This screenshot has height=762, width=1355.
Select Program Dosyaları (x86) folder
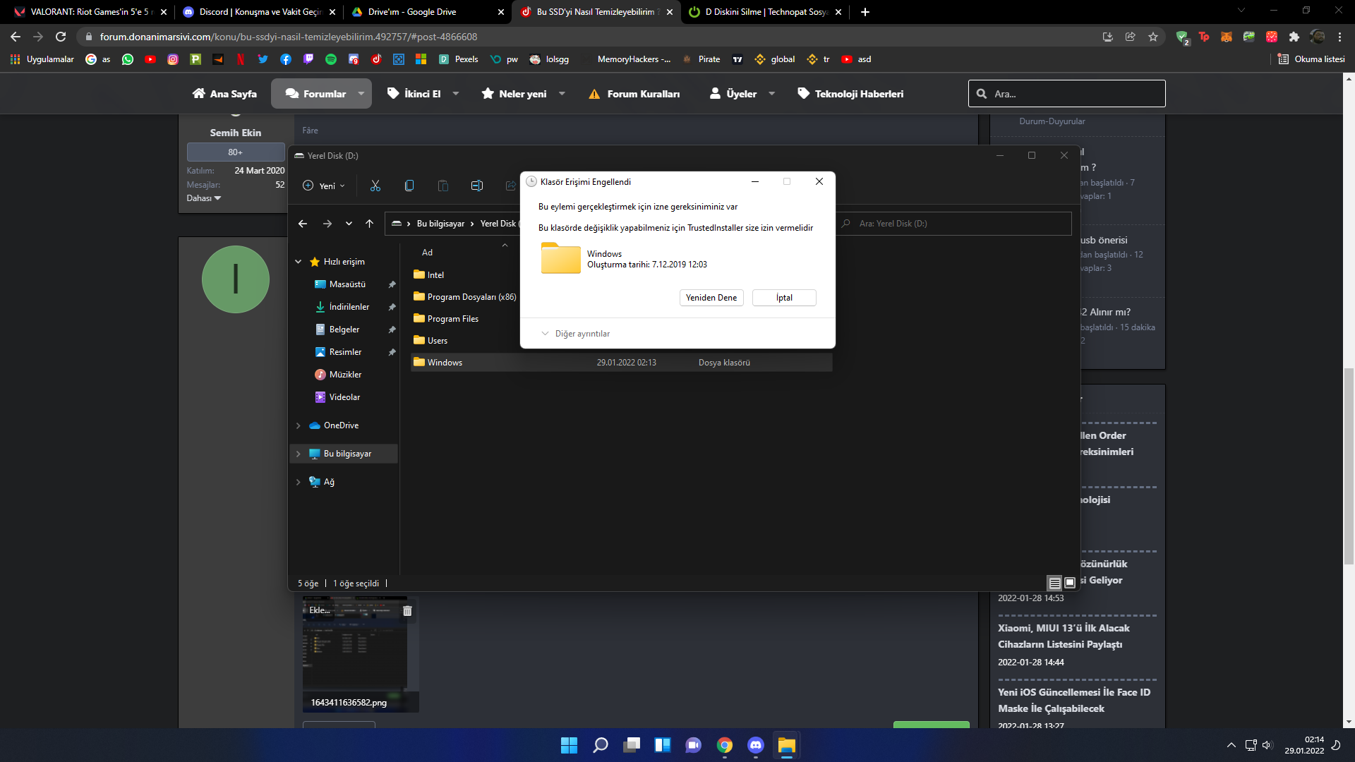[x=471, y=297]
